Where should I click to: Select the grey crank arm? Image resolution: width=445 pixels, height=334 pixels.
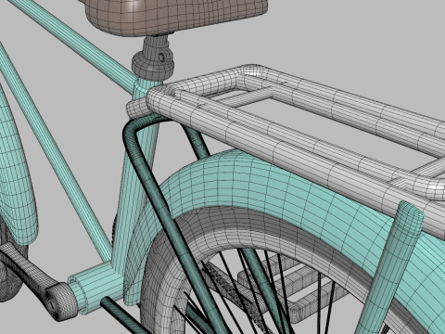pyautogui.click(x=37, y=280)
